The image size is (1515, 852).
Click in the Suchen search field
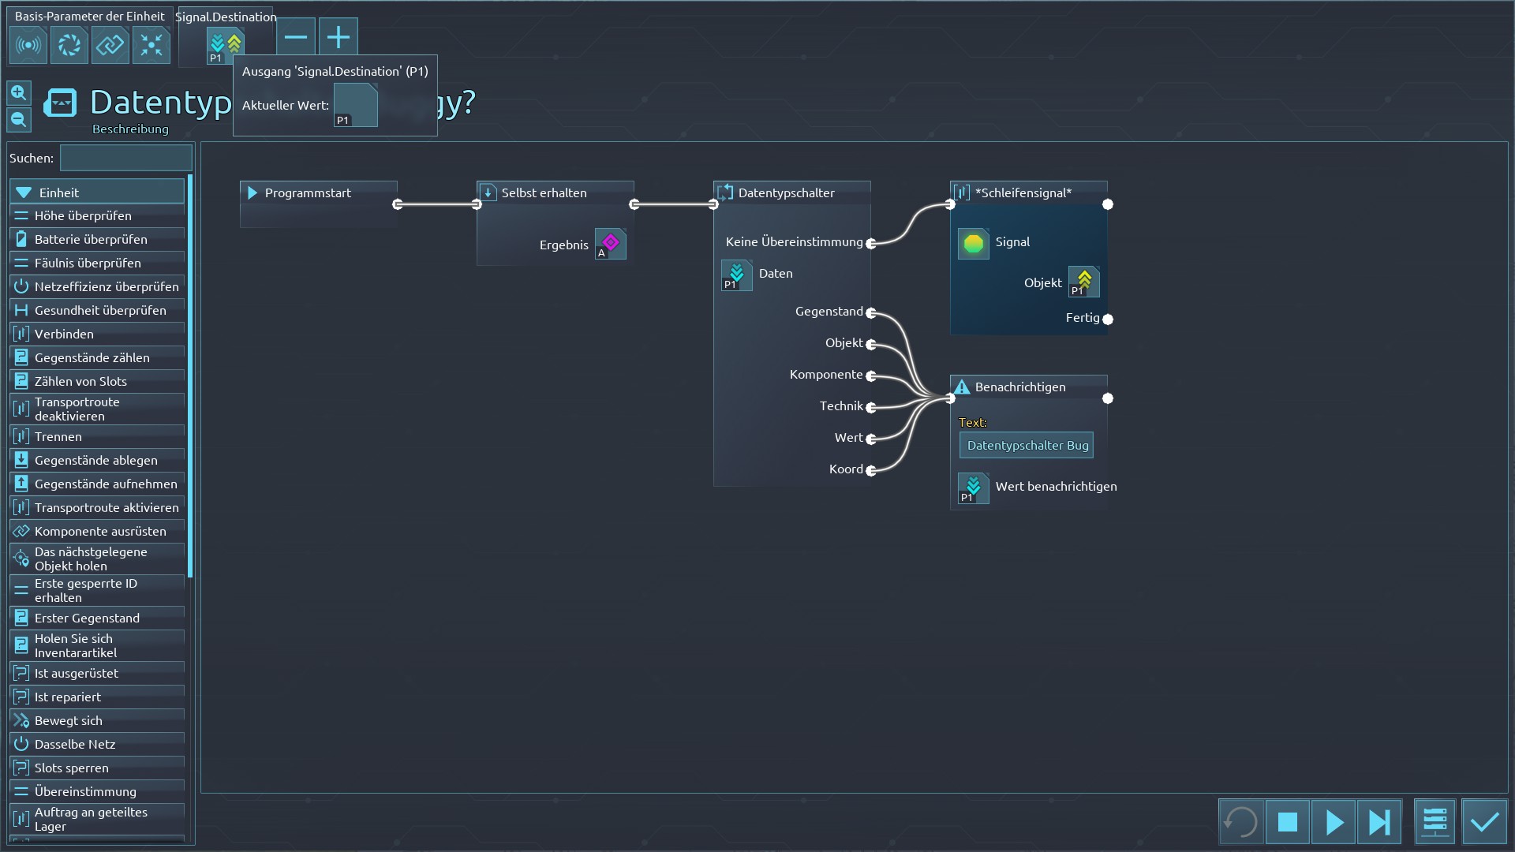126,158
